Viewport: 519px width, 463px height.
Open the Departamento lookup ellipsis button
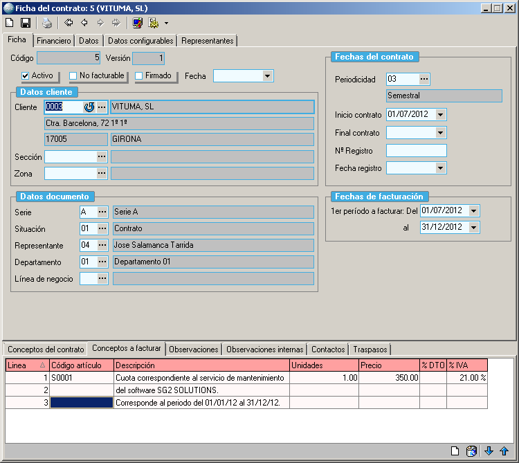click(x=102, y=262)
